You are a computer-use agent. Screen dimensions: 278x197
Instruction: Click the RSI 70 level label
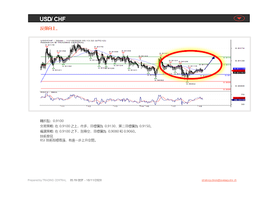[242, 95]
